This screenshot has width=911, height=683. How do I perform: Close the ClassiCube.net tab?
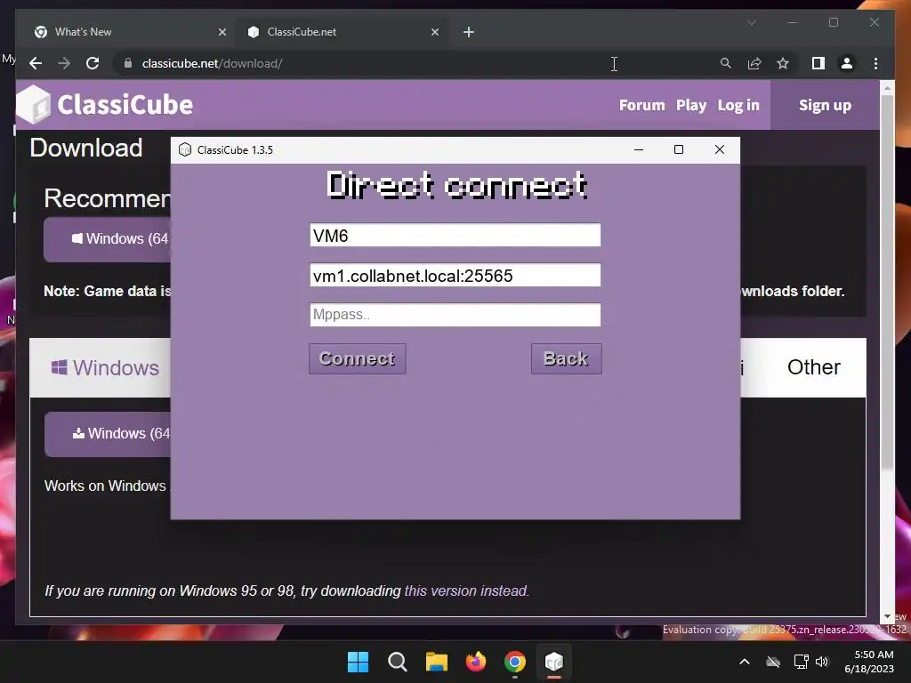pyautogui.click(x=434, y=32)
